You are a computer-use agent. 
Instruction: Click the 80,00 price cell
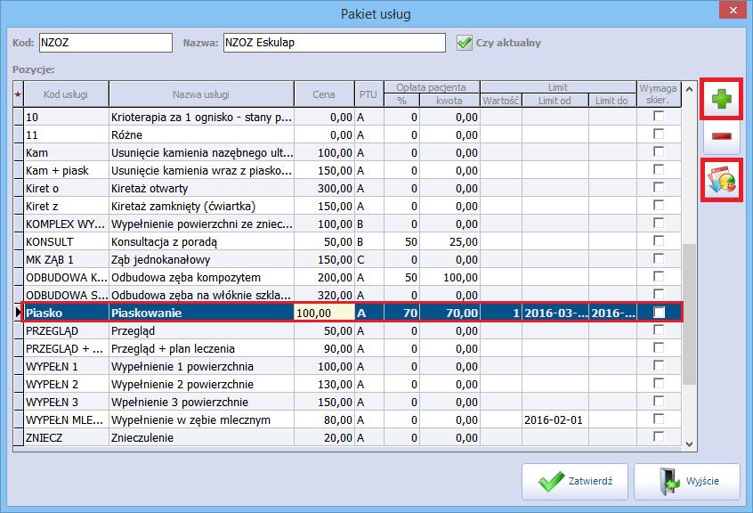pos(324,419)
